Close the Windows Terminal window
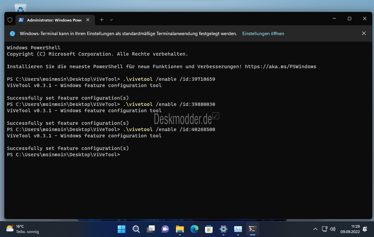The width and height of the screenshot is (374, 237). pyautogui.click(x=365, y=19)
